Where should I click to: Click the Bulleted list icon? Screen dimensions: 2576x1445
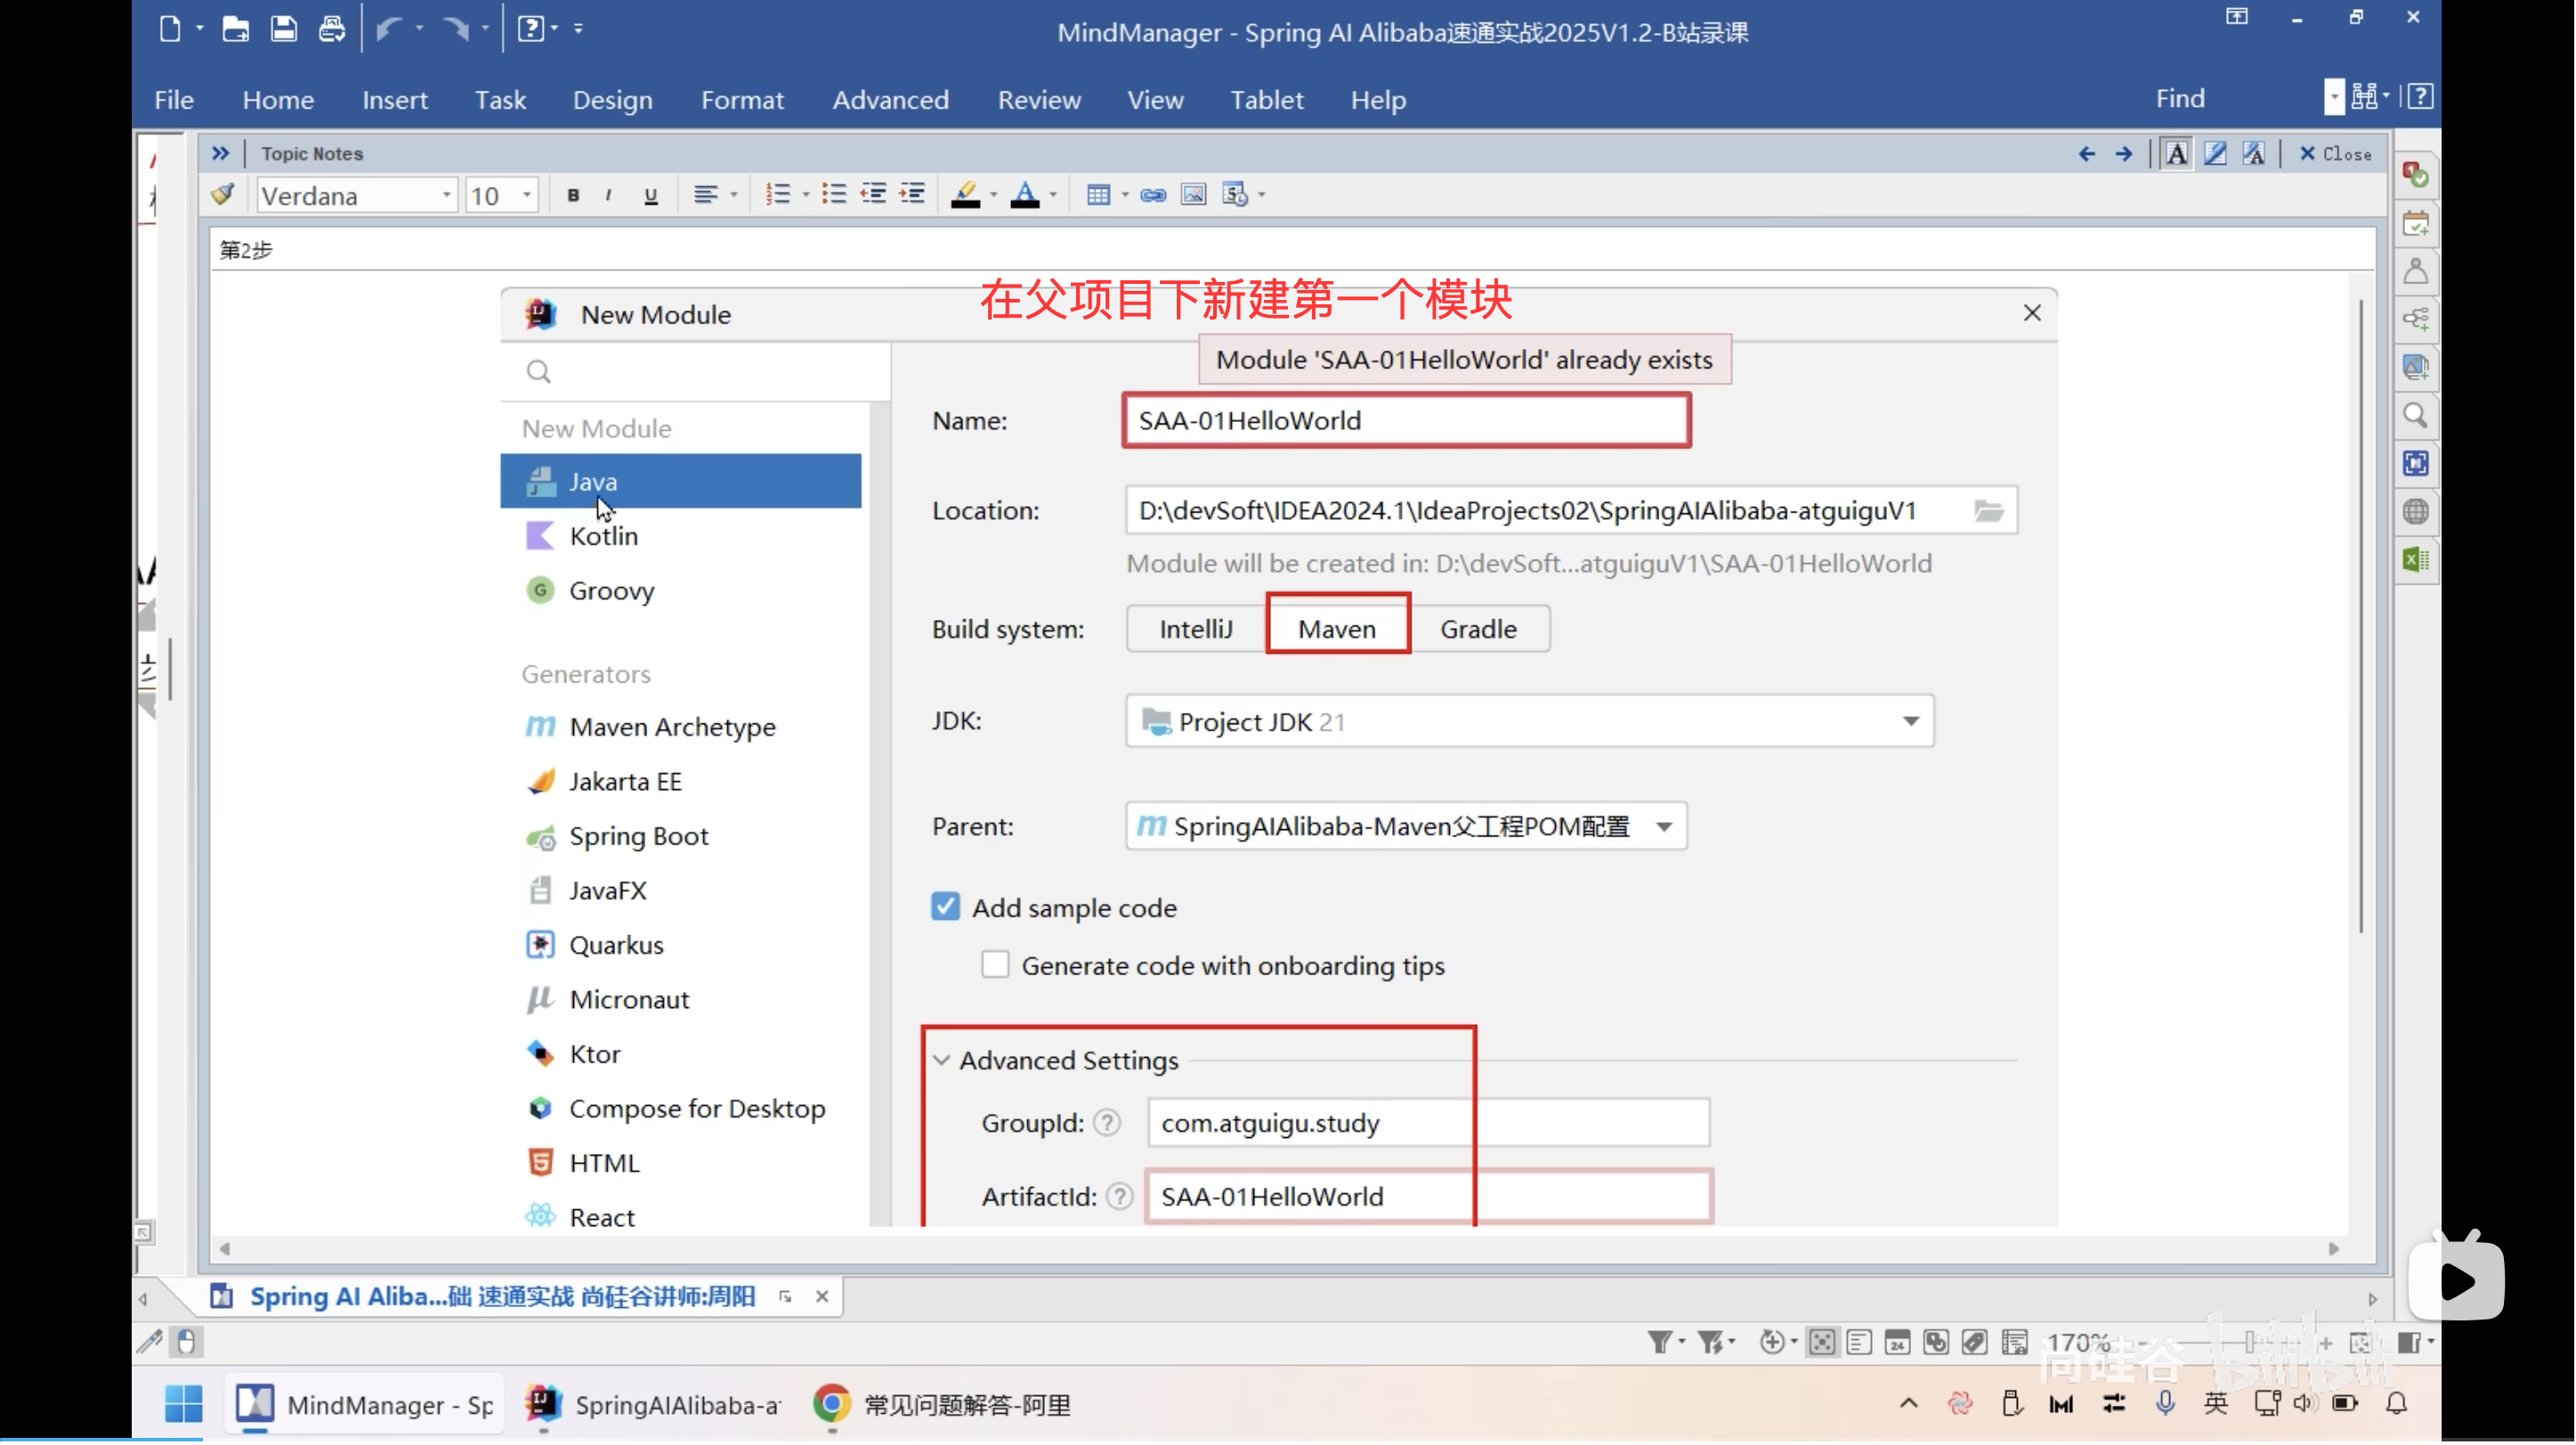[833, 195]
